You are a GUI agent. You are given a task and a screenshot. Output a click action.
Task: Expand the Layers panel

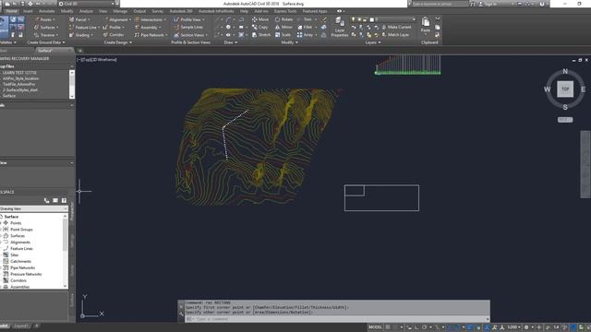point(373,42)
